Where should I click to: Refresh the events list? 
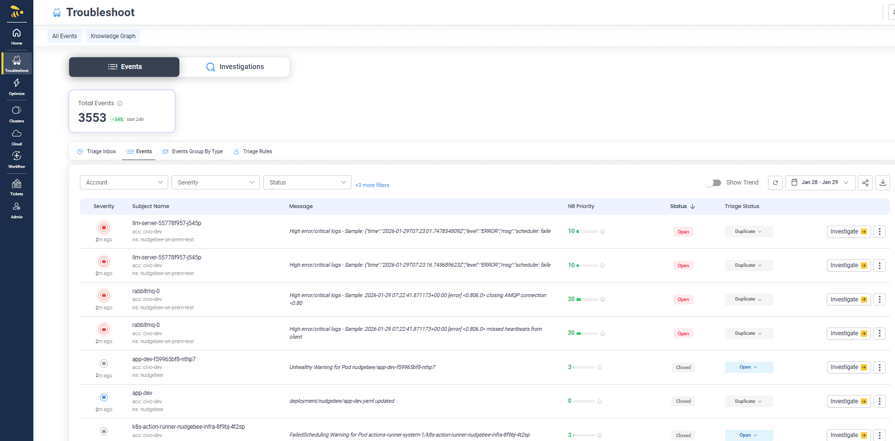coord(775,183)
